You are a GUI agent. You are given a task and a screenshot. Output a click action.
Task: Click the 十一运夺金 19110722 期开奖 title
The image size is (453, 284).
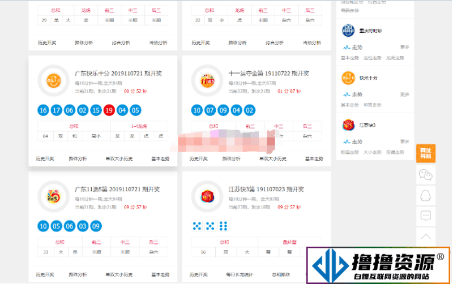pos(268,74)
